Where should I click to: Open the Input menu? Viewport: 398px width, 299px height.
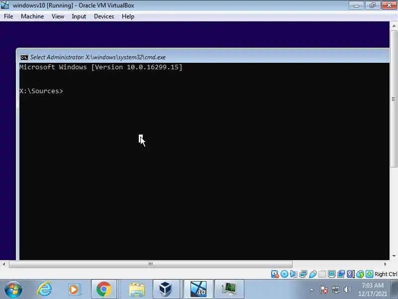[79, 16]
